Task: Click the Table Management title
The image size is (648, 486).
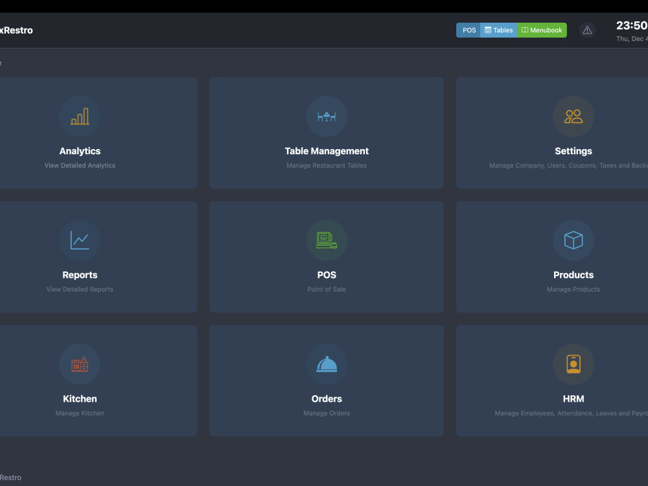Action: click(x=327, y=151)
